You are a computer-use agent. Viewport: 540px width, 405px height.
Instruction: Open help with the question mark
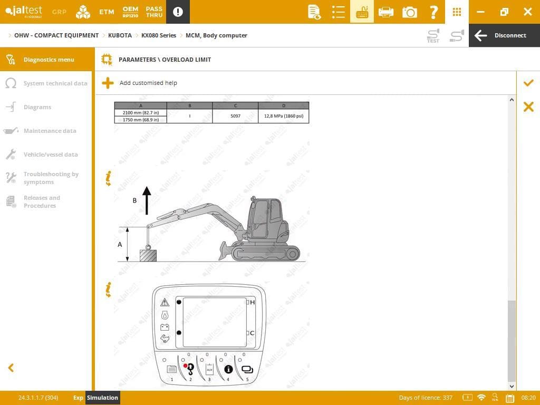click(x=433, y=12)
